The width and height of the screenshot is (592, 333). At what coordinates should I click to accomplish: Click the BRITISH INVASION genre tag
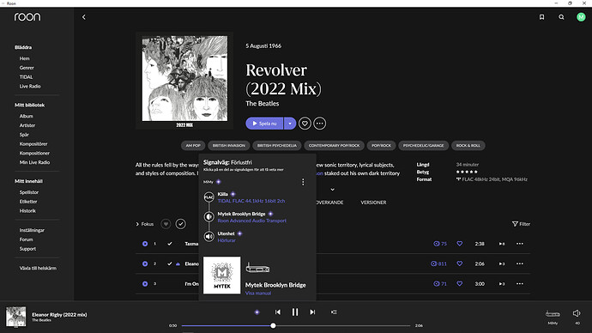click(229, 145)
